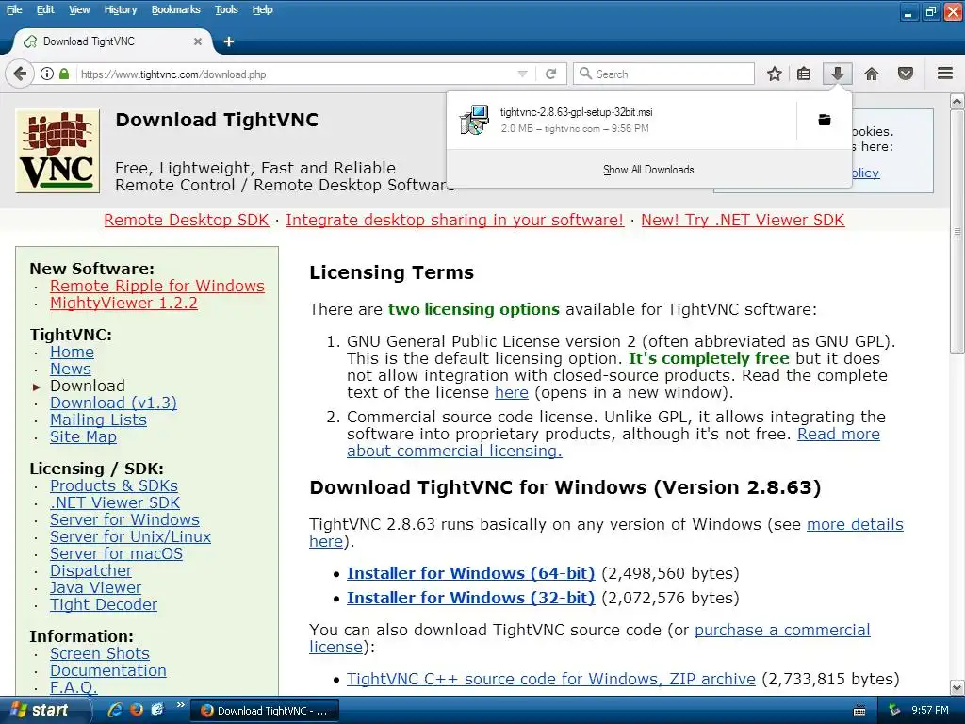Viewport: 965px width, 724px height.
Task: Open Download (v1.3) sidebar link
Action: tap(113, 403)
